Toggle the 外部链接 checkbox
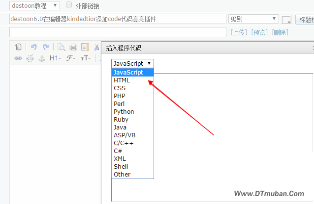The width and height of the screenshot is (314, 204). [x=69, y=5]
